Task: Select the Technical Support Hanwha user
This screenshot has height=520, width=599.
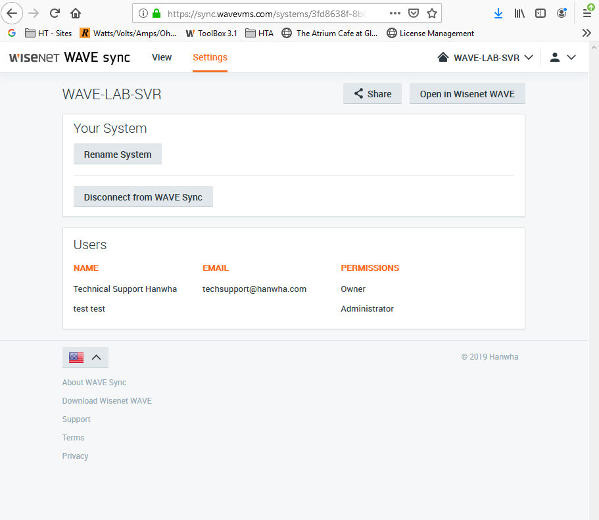Action: 125,289
